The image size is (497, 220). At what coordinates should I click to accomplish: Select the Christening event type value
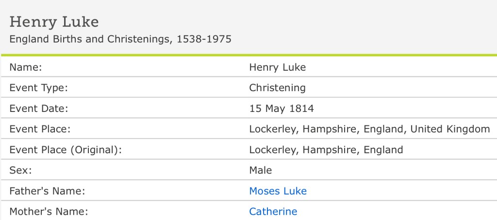(277, 88)
